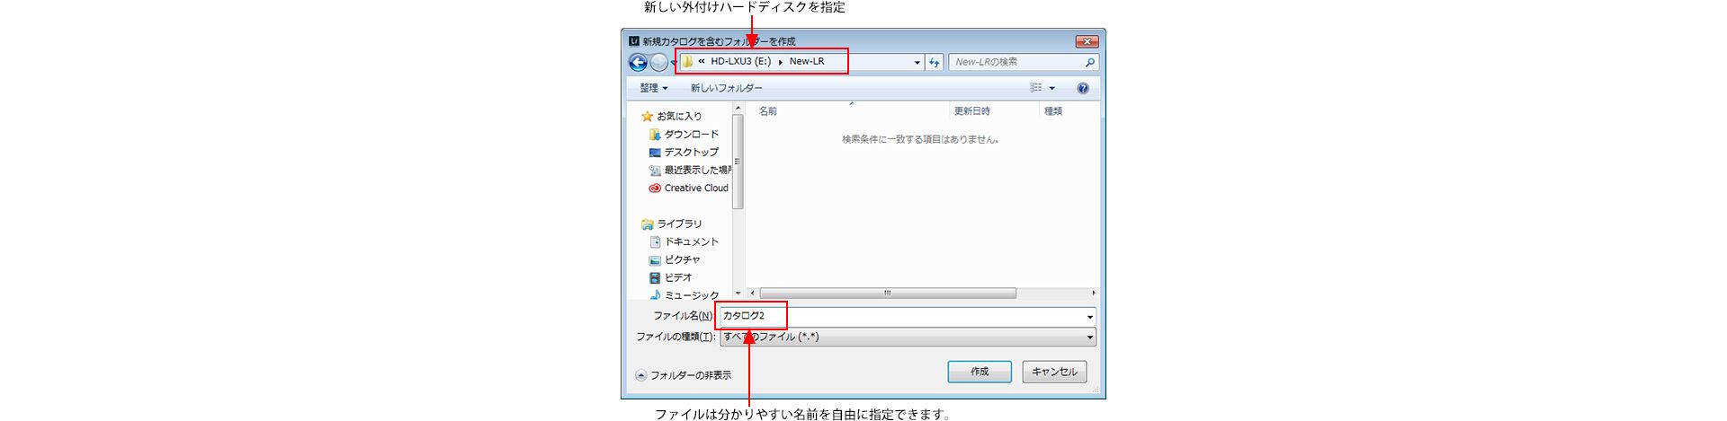Click the 作成 button
1727x421 pixels.
point(980,372)
